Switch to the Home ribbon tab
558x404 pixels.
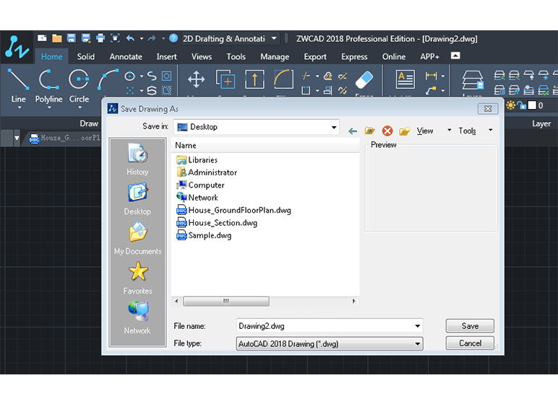click(x=51, y=56)
